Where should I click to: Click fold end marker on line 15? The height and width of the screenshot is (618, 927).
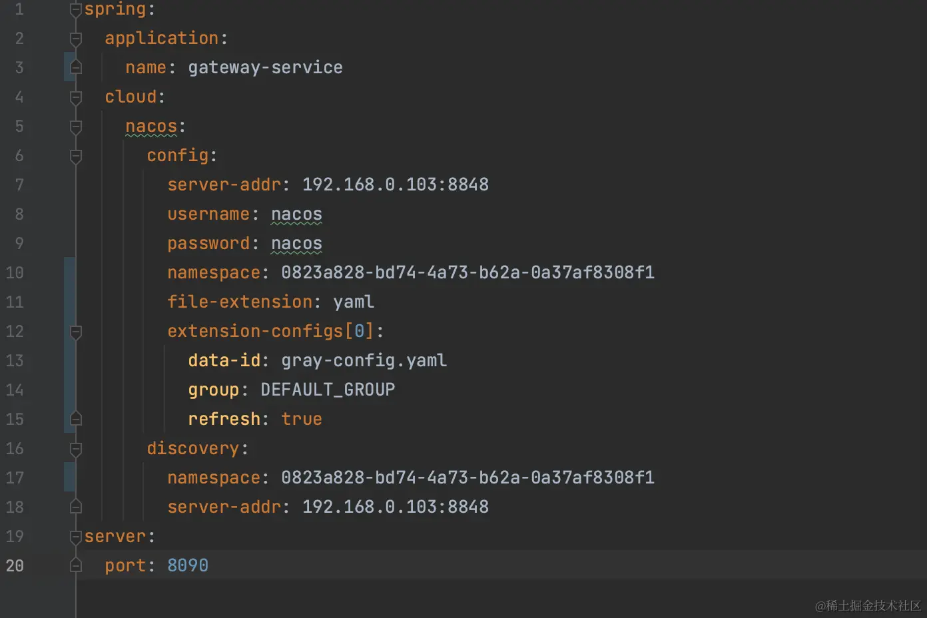point(76,420)
